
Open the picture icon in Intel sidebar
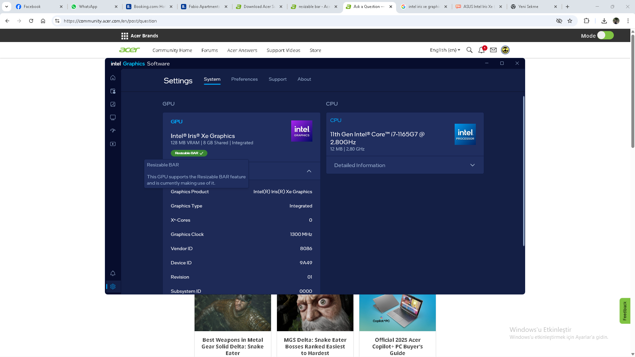click(113, 104)
